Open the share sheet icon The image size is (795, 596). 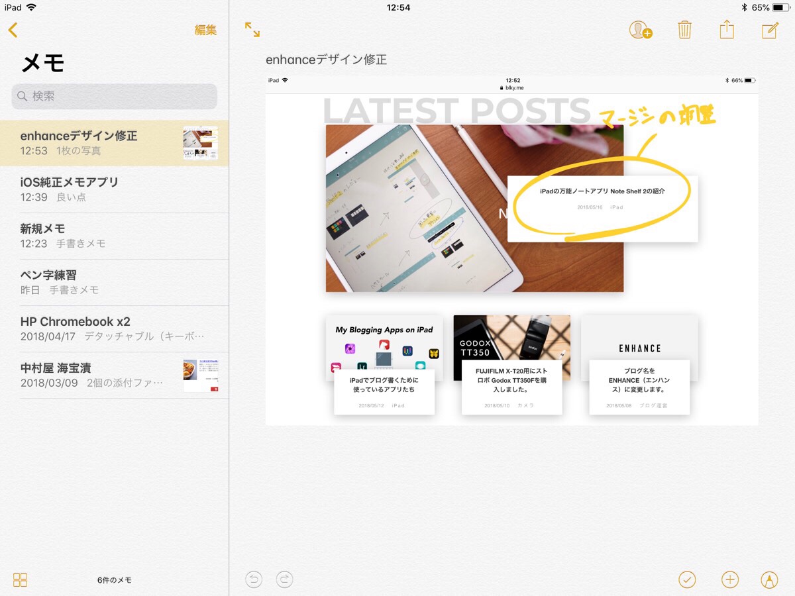727,29
